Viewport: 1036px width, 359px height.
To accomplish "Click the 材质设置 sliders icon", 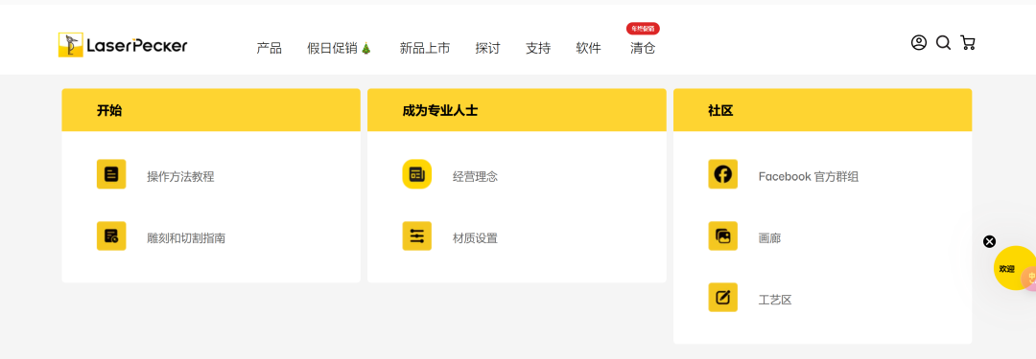I will coord(417,236).
